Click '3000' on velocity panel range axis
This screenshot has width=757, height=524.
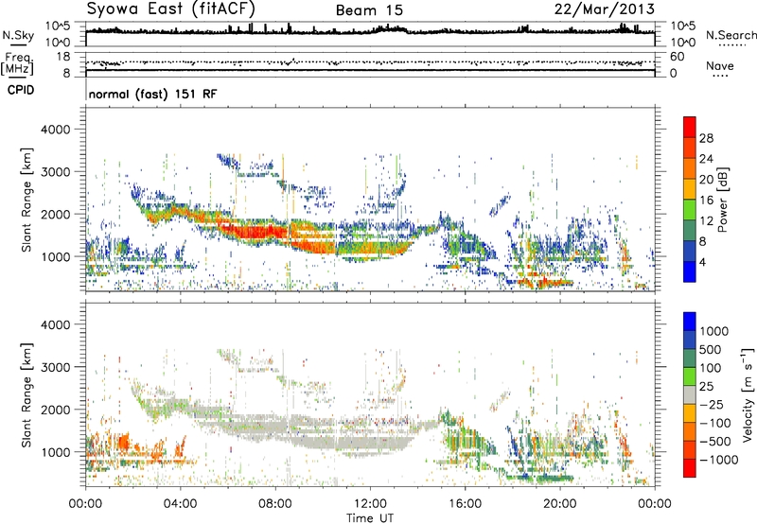[x=56, y=367]
